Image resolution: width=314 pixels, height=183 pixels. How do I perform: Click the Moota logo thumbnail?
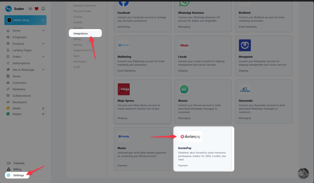(124, 137)
